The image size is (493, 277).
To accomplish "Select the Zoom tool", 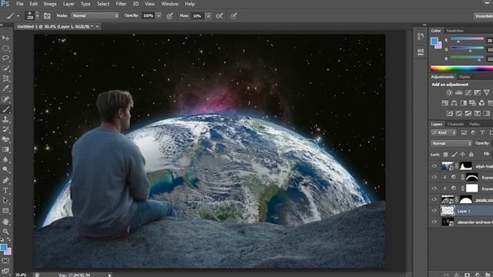I will [x=5, y=232].
